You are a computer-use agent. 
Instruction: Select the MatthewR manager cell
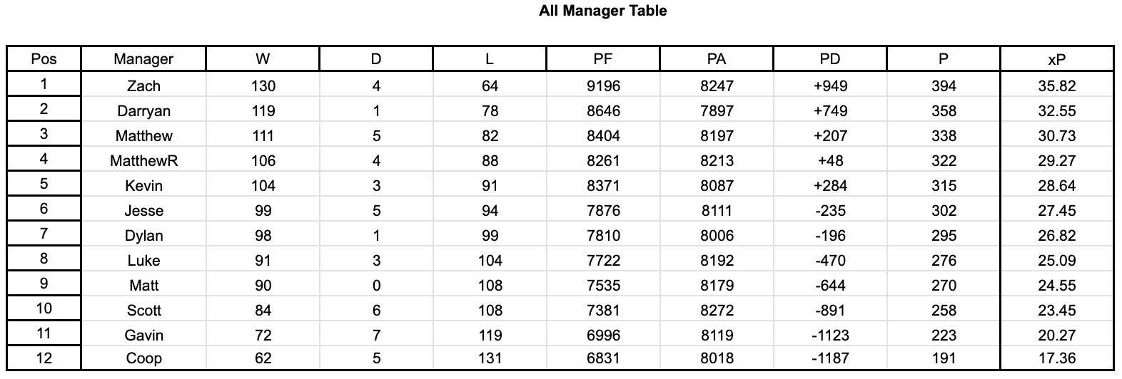143,161
